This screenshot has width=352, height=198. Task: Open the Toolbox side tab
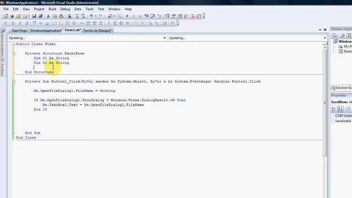pyautogui.click(x=2, y=67)
